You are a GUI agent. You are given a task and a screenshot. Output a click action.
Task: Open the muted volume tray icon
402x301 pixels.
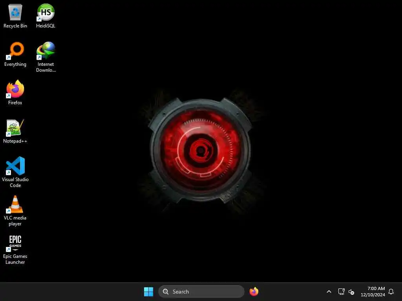351,292
